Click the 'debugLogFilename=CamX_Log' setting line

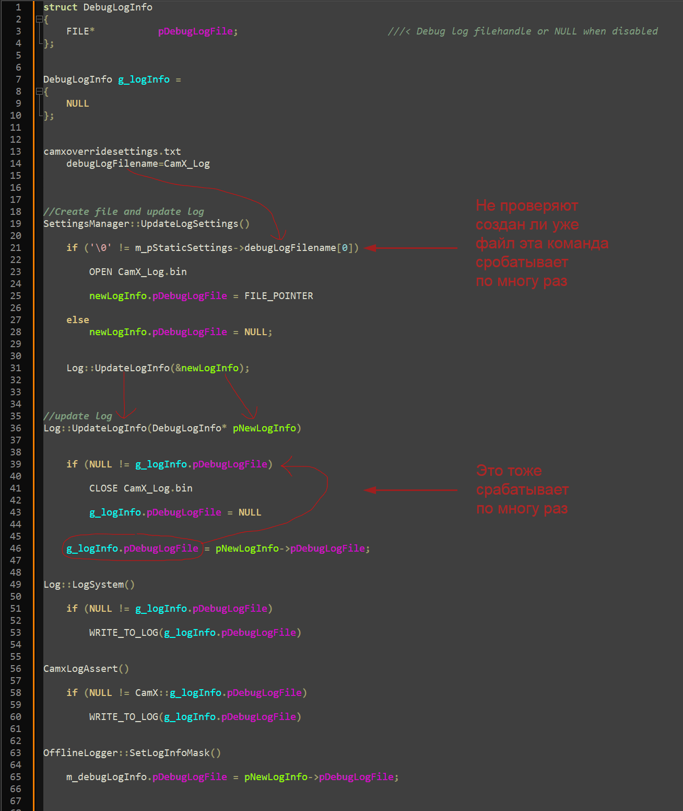pos(138,164)
